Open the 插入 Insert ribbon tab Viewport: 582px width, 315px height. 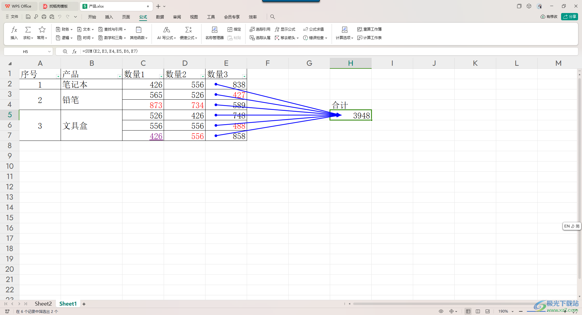(109, 17)
